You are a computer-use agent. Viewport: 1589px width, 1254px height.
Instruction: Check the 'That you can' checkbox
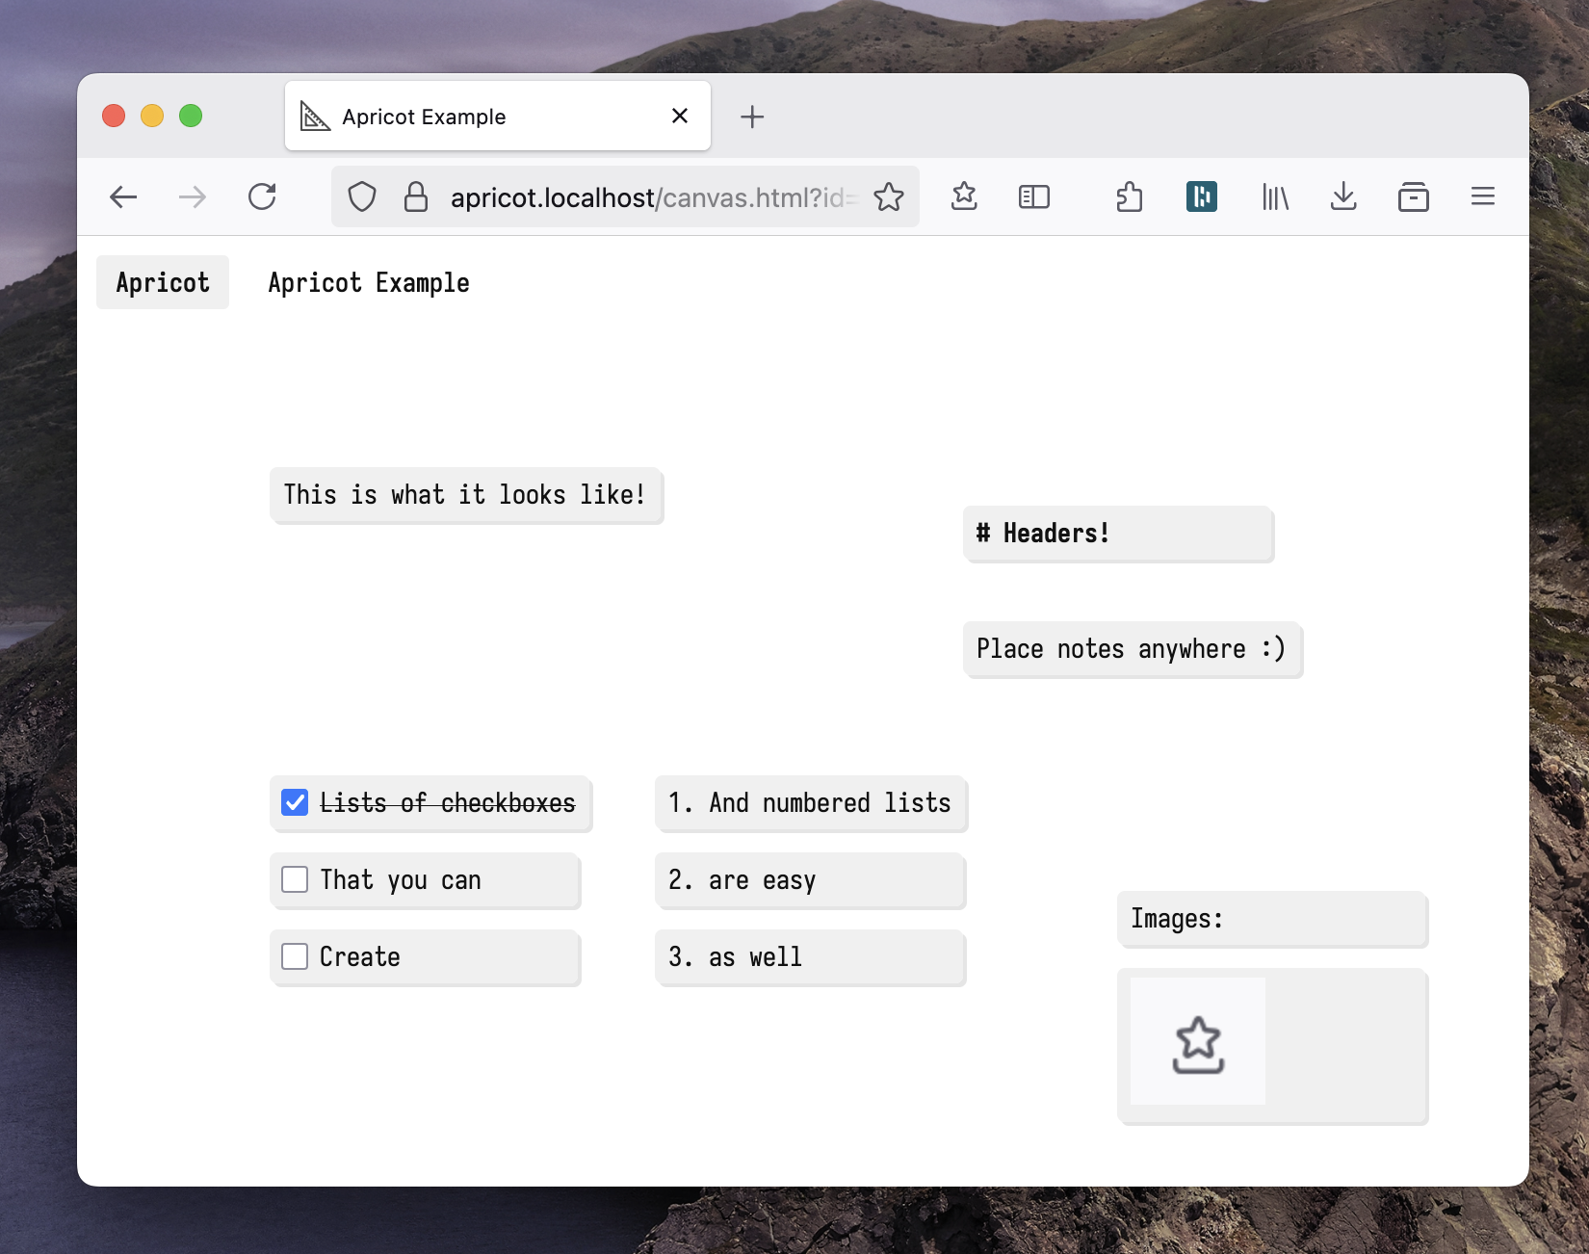click(295, 879)
